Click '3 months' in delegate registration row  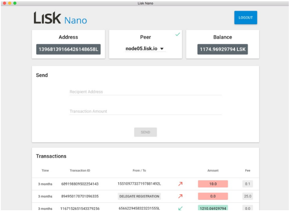pyautogui.click(x=45, y=196)
